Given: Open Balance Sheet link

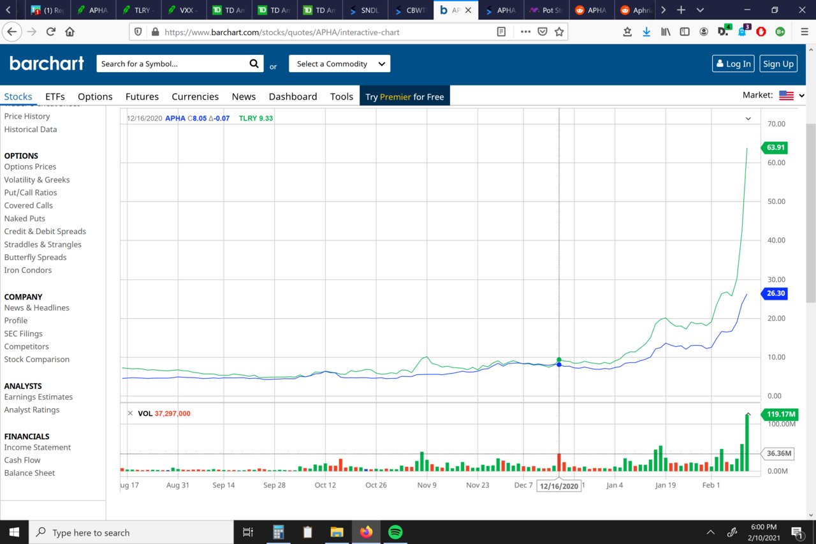Looking at the screenshot, I should click(29, 473).
